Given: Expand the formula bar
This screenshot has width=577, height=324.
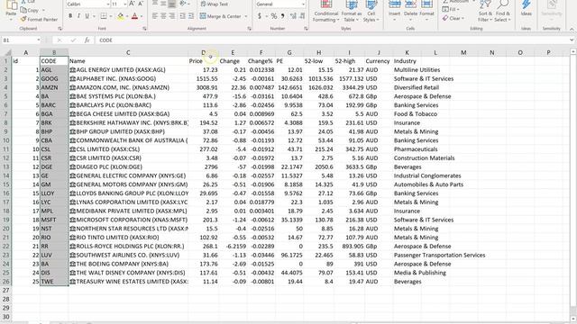Looking at the screenshot, I should pos(572,40).
